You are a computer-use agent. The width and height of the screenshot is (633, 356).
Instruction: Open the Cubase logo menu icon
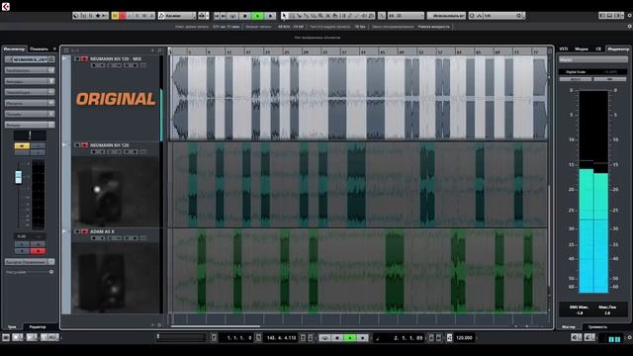(6, 7)
